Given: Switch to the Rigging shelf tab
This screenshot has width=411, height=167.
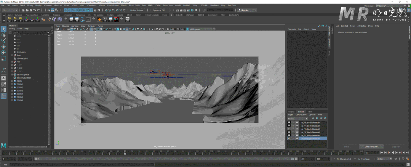Looking at the screenshot, I should pos(56,15).
